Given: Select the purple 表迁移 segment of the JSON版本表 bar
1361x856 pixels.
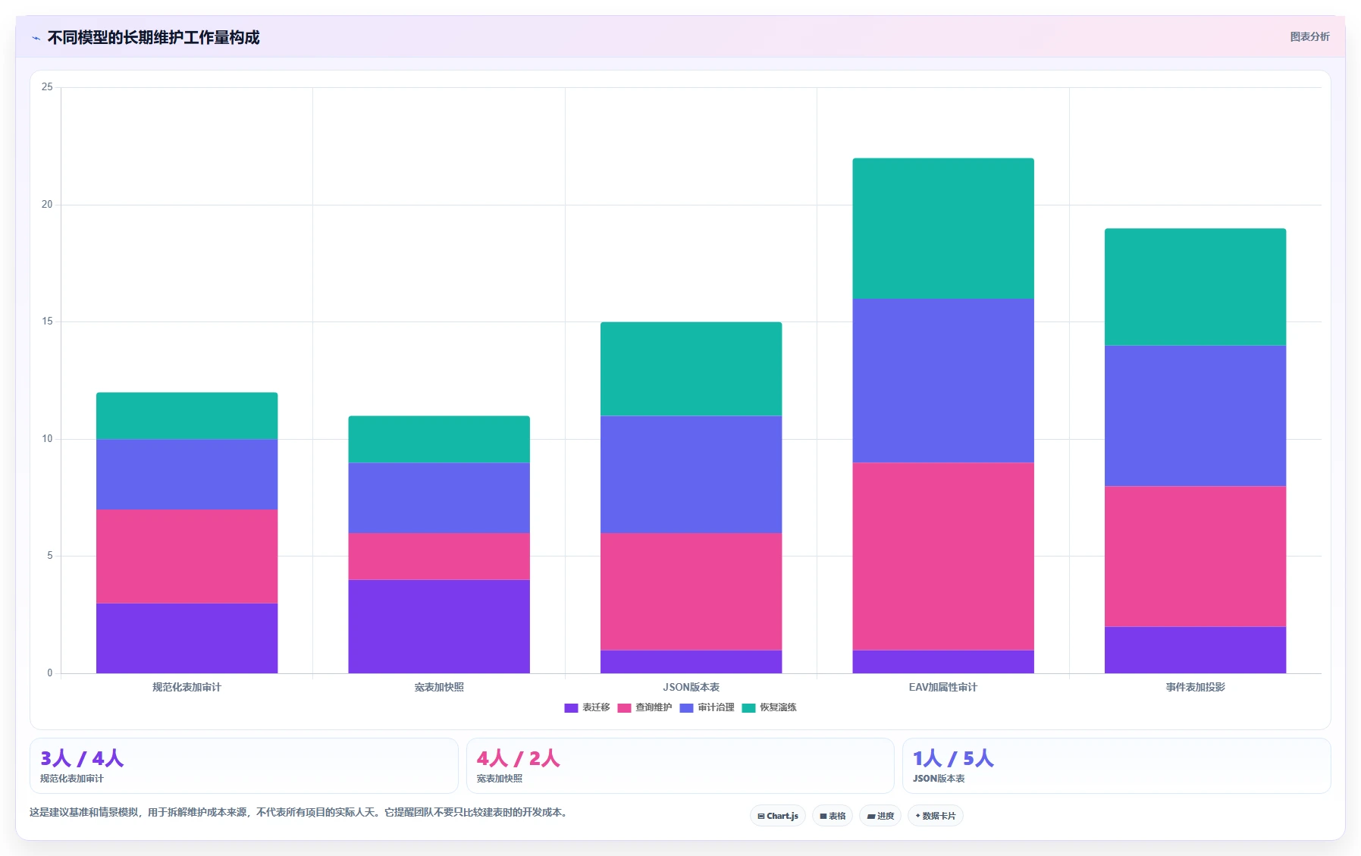Looking at the screenshot, I should [x=691, y=662].
